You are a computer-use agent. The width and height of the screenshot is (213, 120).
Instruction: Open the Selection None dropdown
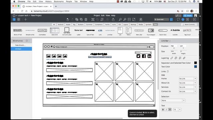(x=173, y=100)
